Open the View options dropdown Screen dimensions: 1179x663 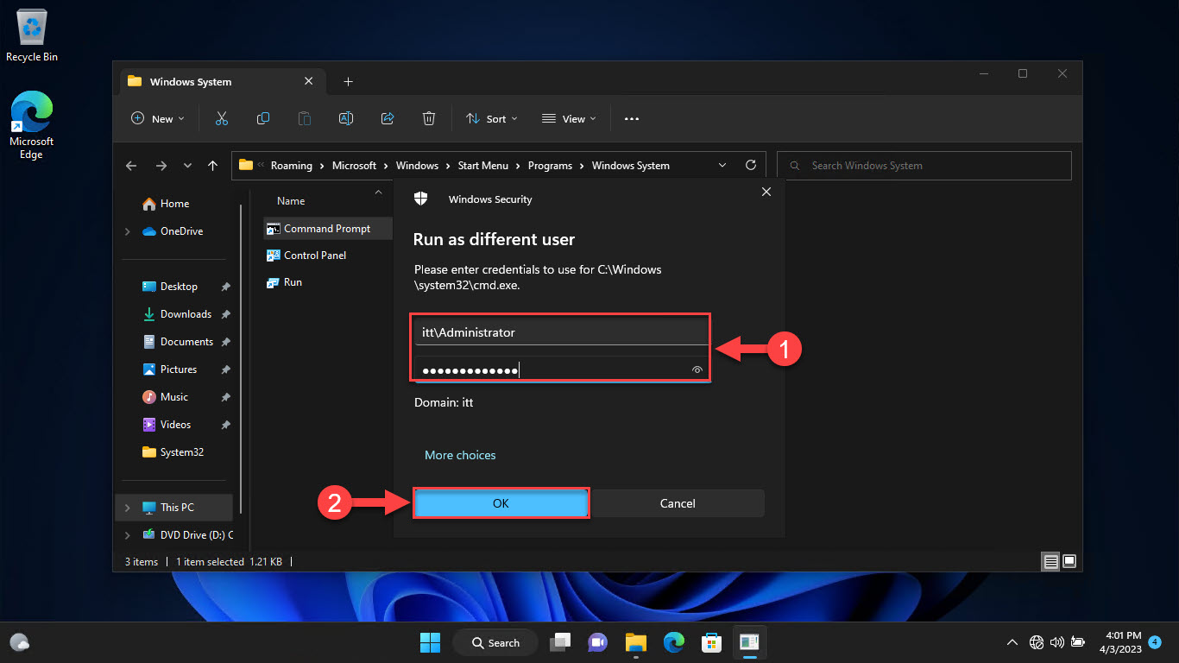[x=568, y=118]
